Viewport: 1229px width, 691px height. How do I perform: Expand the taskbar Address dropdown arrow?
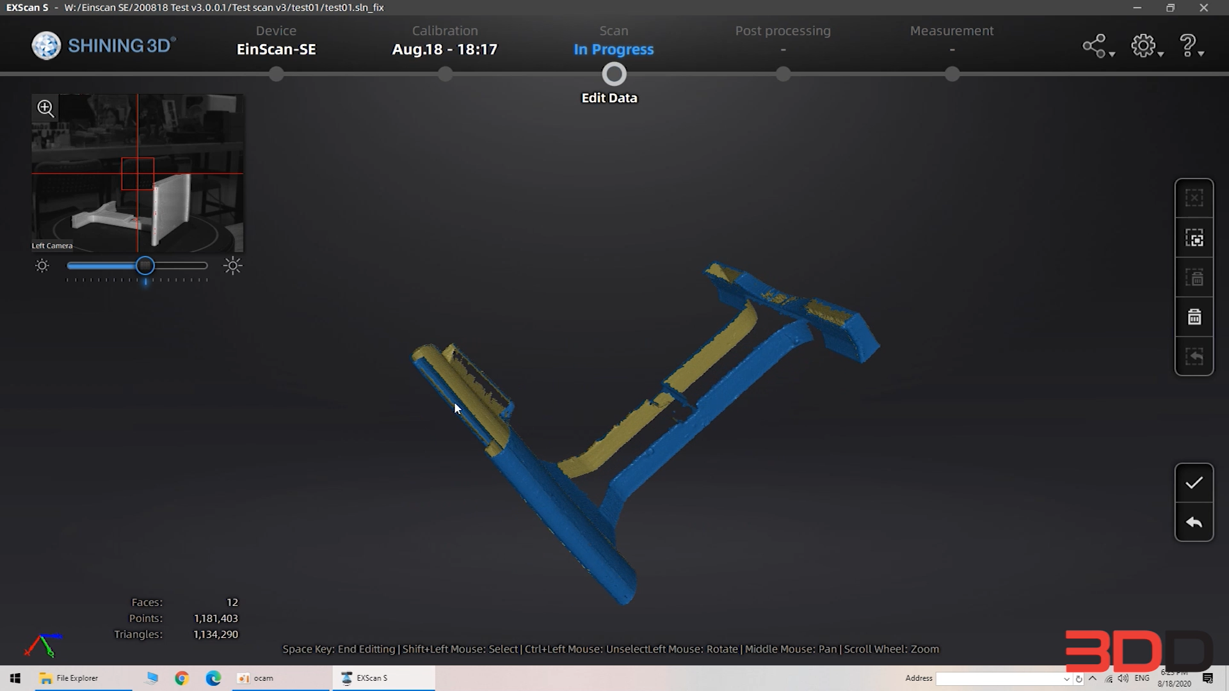click(x=1066, y=679)
